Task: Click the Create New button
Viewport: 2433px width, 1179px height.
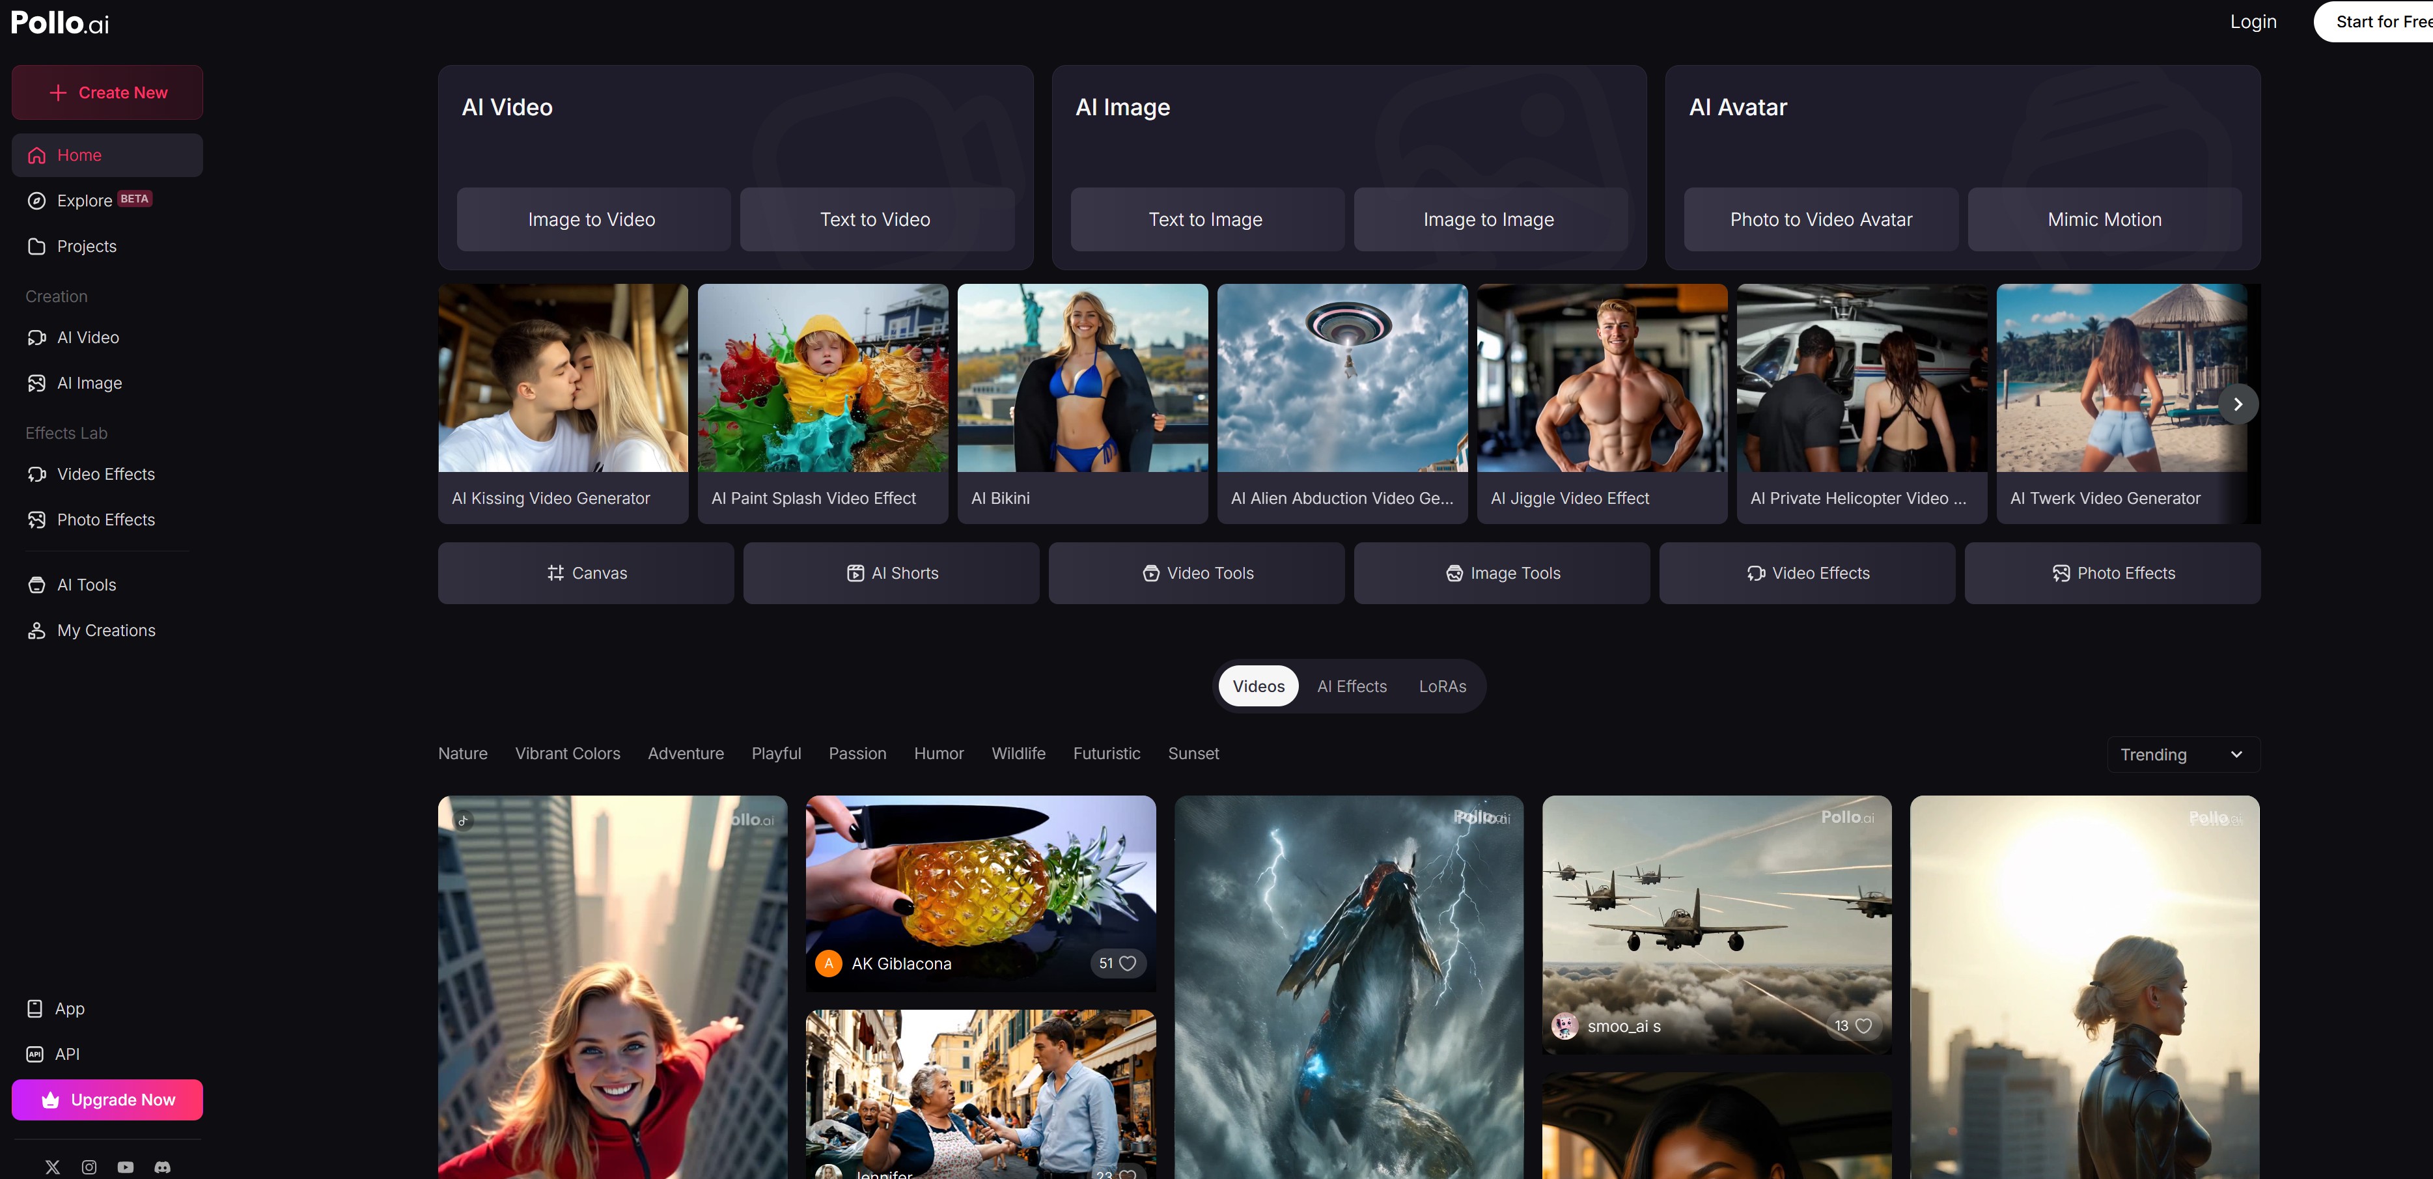Action: (x=107, y=92)
